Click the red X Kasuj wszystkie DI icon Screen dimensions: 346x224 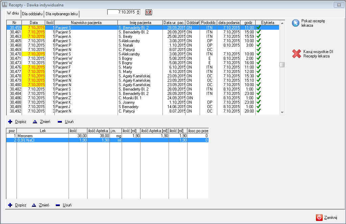point(296,54)
